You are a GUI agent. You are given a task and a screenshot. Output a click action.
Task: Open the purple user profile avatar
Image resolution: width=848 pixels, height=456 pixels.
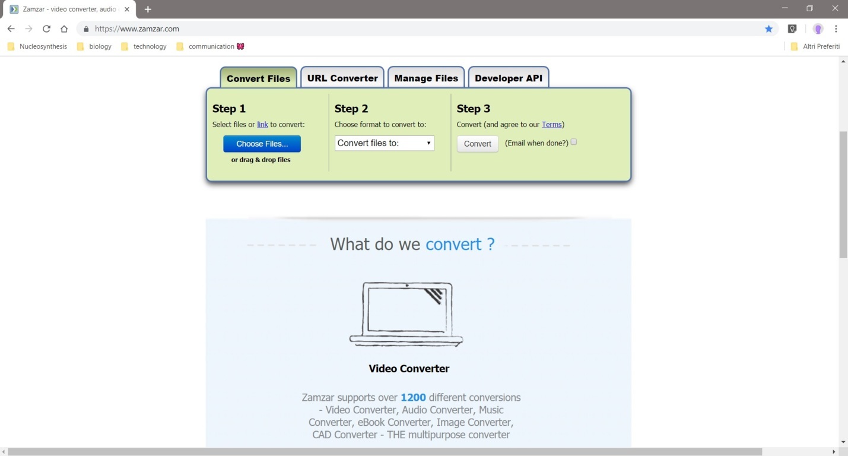tap(818, 28)
